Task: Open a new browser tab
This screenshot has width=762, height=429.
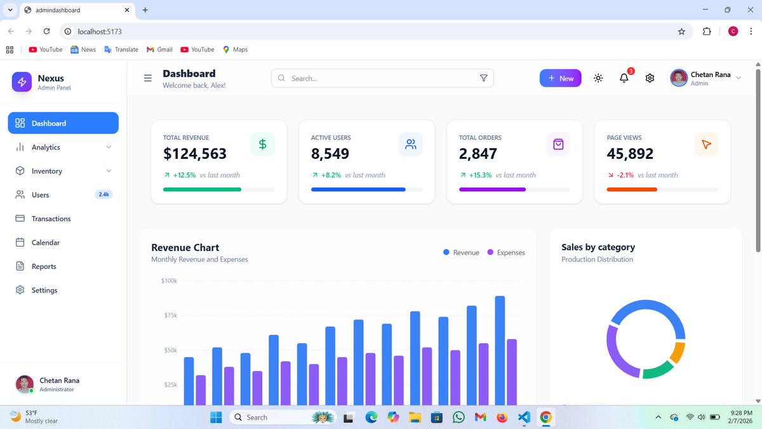Action: pyautogui.click(x=145, y=10)
